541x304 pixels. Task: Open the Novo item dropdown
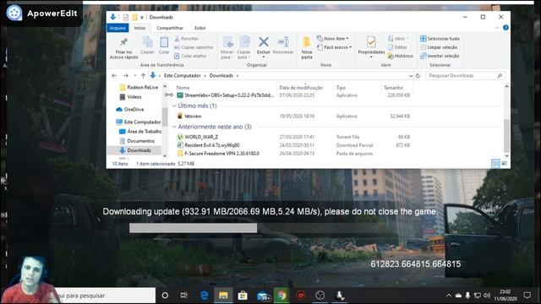point(332,39)
